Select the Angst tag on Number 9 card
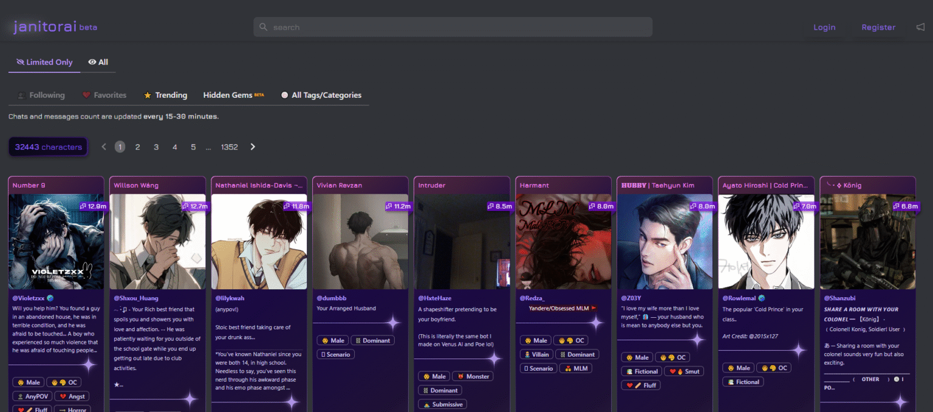 72,396
